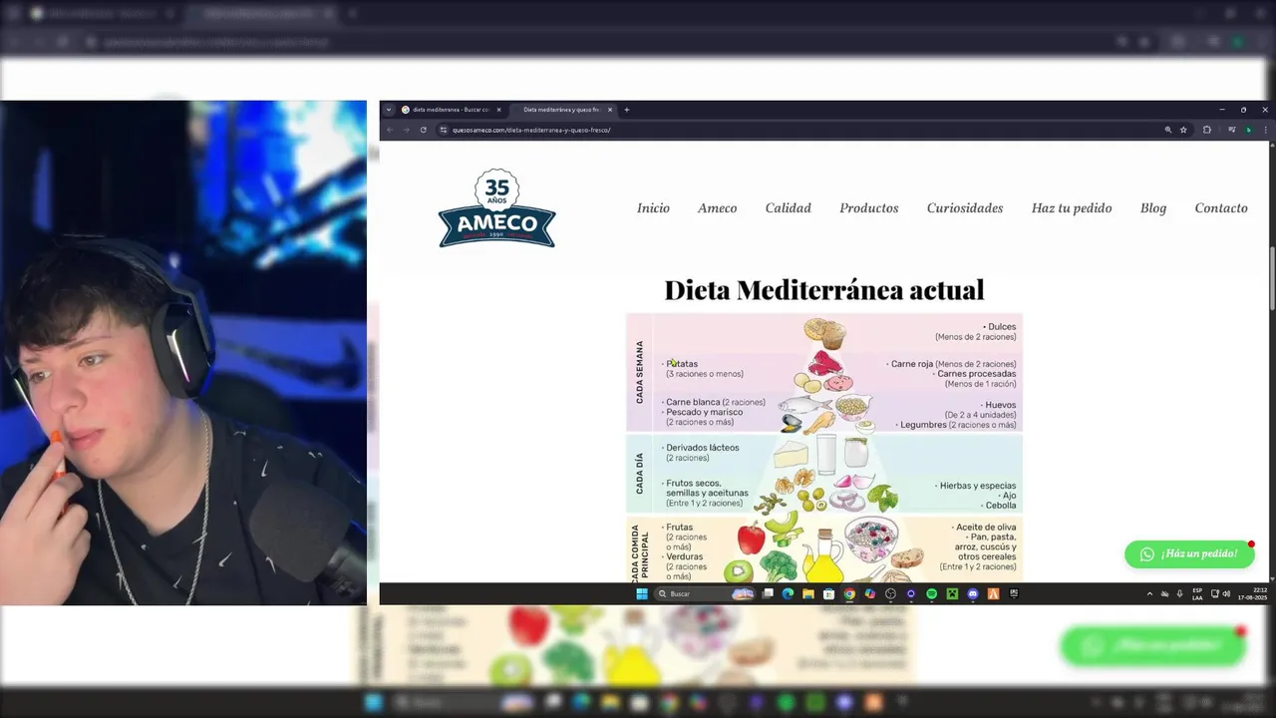The width and height of the screenshot is (1276, 718).
Task: Open the network status tray icon
Action: [1215, 593]
